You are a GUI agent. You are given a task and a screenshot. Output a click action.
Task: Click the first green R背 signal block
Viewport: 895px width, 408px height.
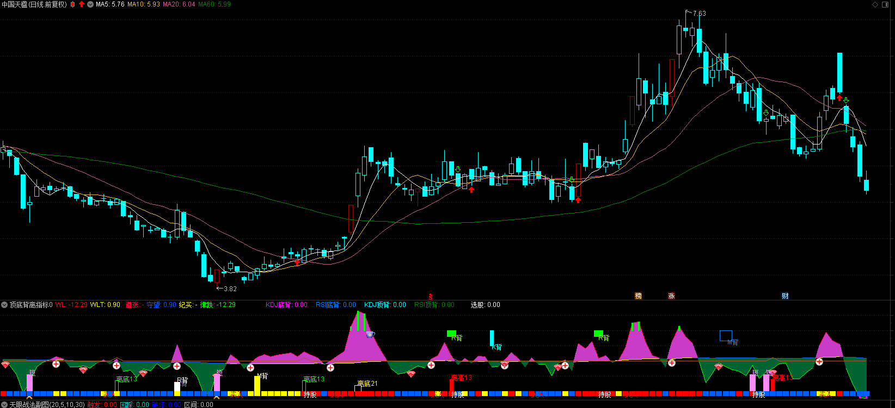point(451,333)
